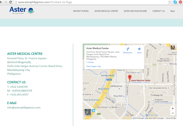Click mobile number +63918.88ASTER

click(22, 91)
